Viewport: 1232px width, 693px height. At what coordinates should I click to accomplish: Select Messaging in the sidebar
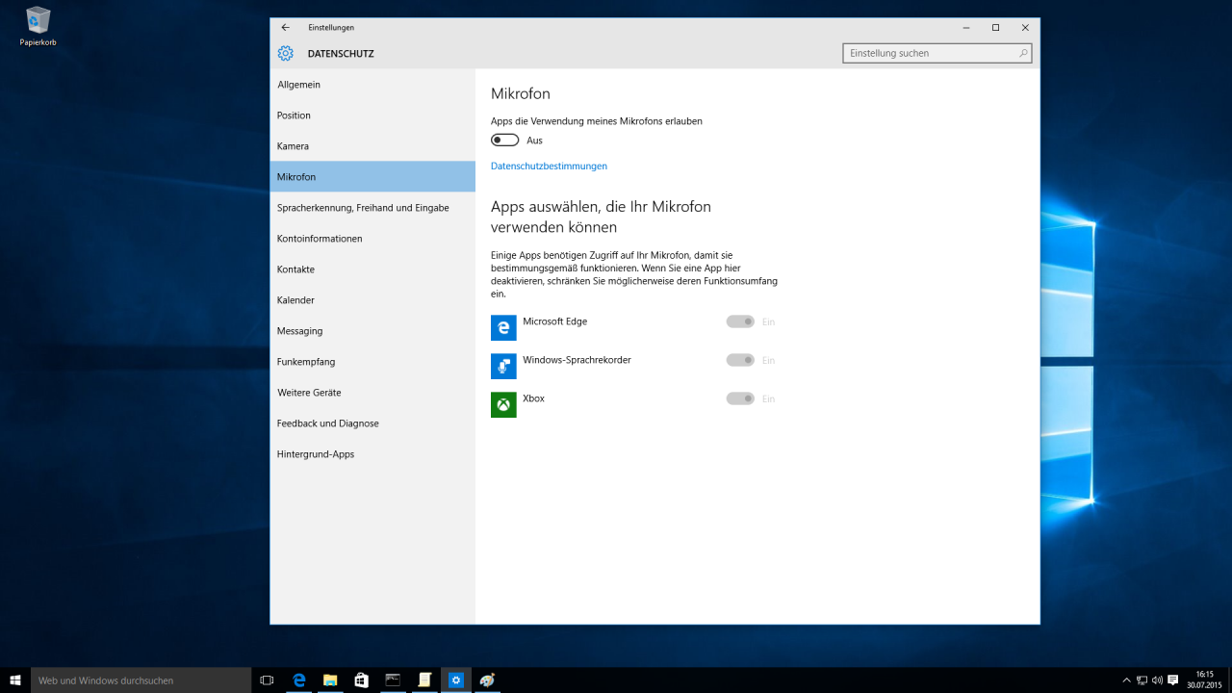pyautogui.click(x=372, y=331)
